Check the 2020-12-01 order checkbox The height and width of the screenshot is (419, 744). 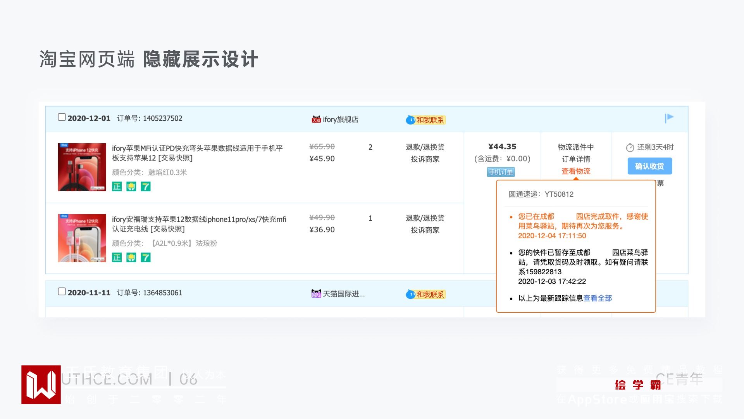(62, 117)
